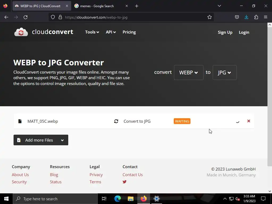Click the Convert to JPG text

pyautogui.click(x=137, y=121)
